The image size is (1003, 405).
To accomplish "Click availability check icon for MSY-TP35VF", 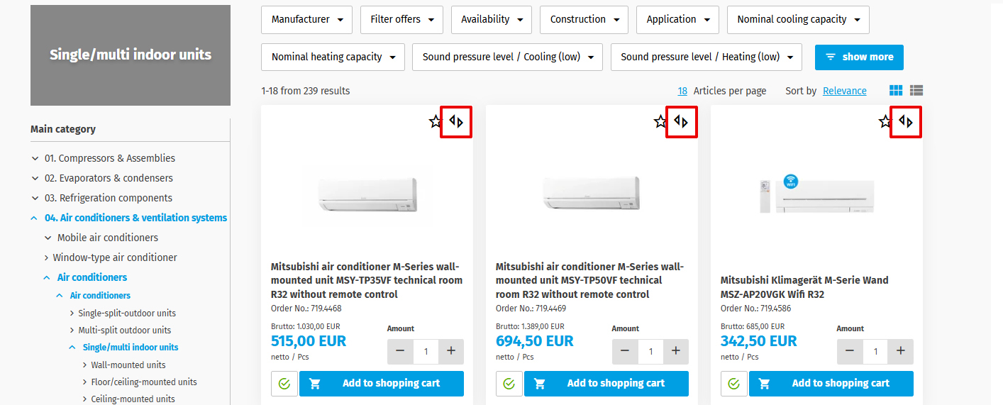I will 284,384.
